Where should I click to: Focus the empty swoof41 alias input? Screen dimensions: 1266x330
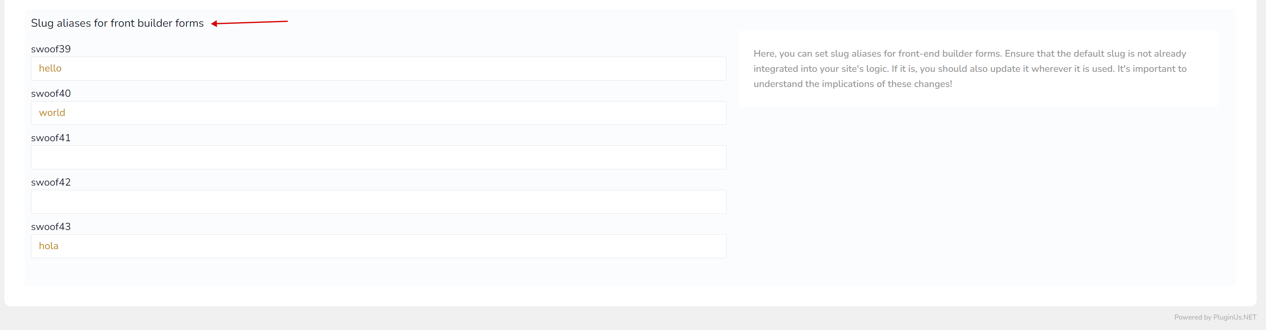(378, 157)
